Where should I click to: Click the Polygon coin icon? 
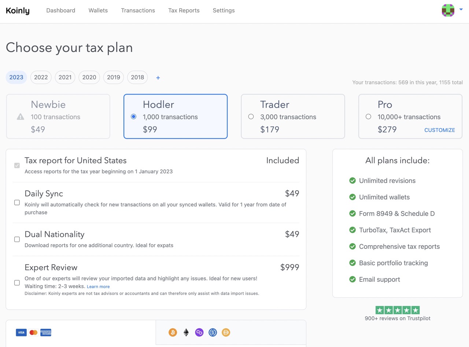pyautogui.click(x=199, y=332)
